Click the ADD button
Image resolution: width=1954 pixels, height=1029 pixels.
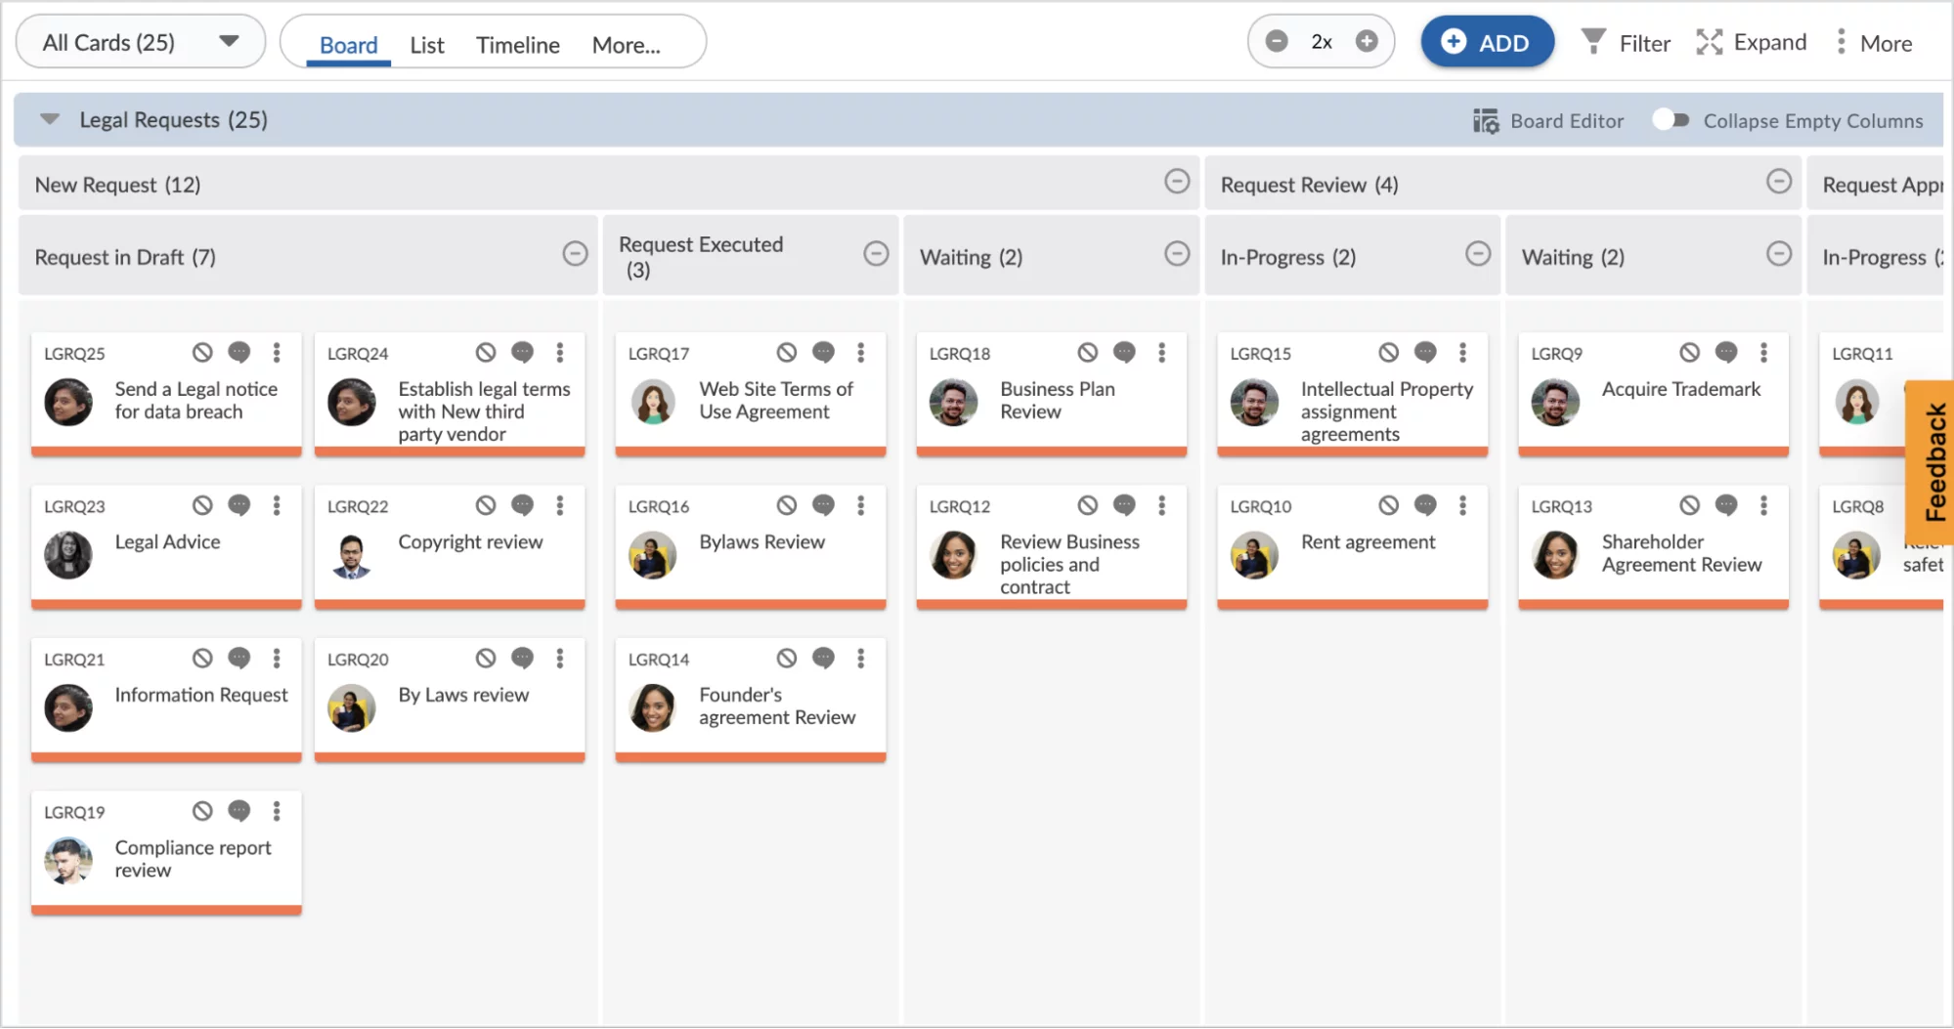1486,42
